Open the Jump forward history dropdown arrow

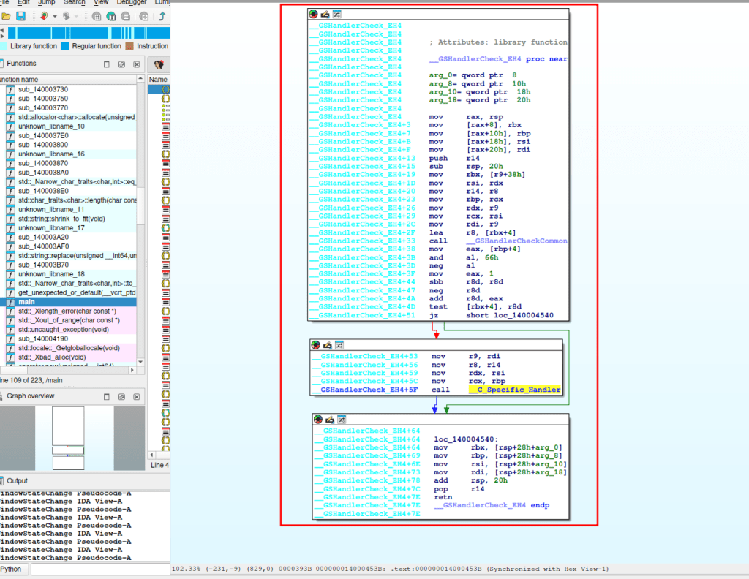pyautogui.click(x=77, y=16)
